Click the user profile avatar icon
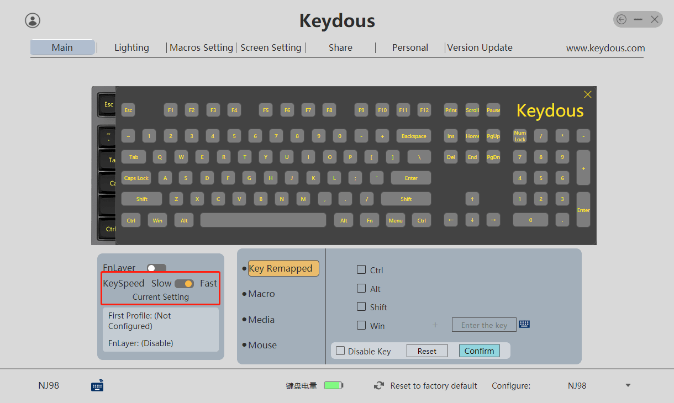The image size is (674, 403). click(33, 20)
